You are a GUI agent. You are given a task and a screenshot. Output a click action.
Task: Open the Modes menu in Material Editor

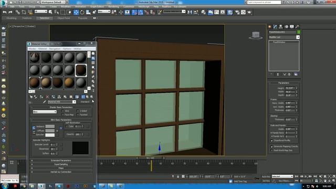[x=32, y=49]
